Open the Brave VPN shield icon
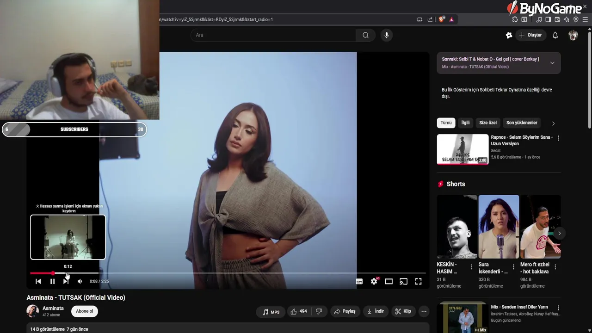 click(x=576, y=19)
